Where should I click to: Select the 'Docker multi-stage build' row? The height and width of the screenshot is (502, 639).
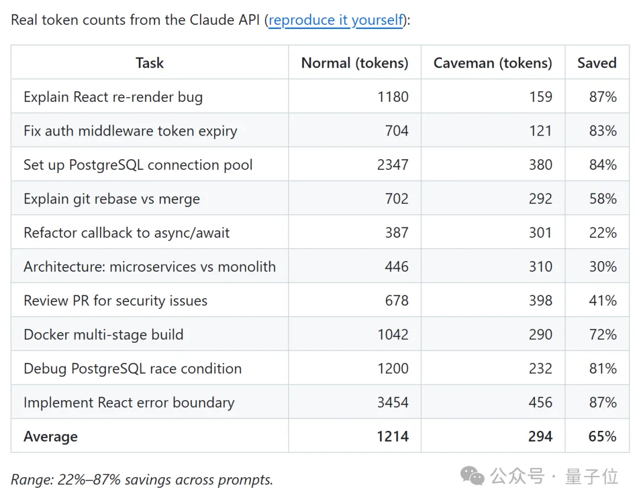tap(104, 334)
